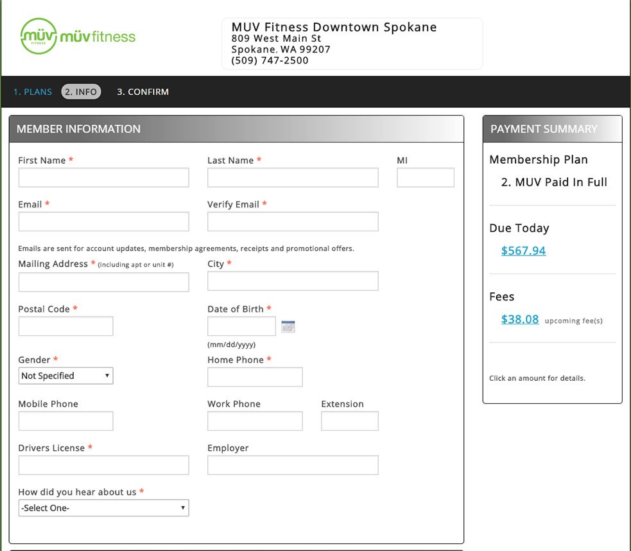Click into the MI field

(426, 177)
